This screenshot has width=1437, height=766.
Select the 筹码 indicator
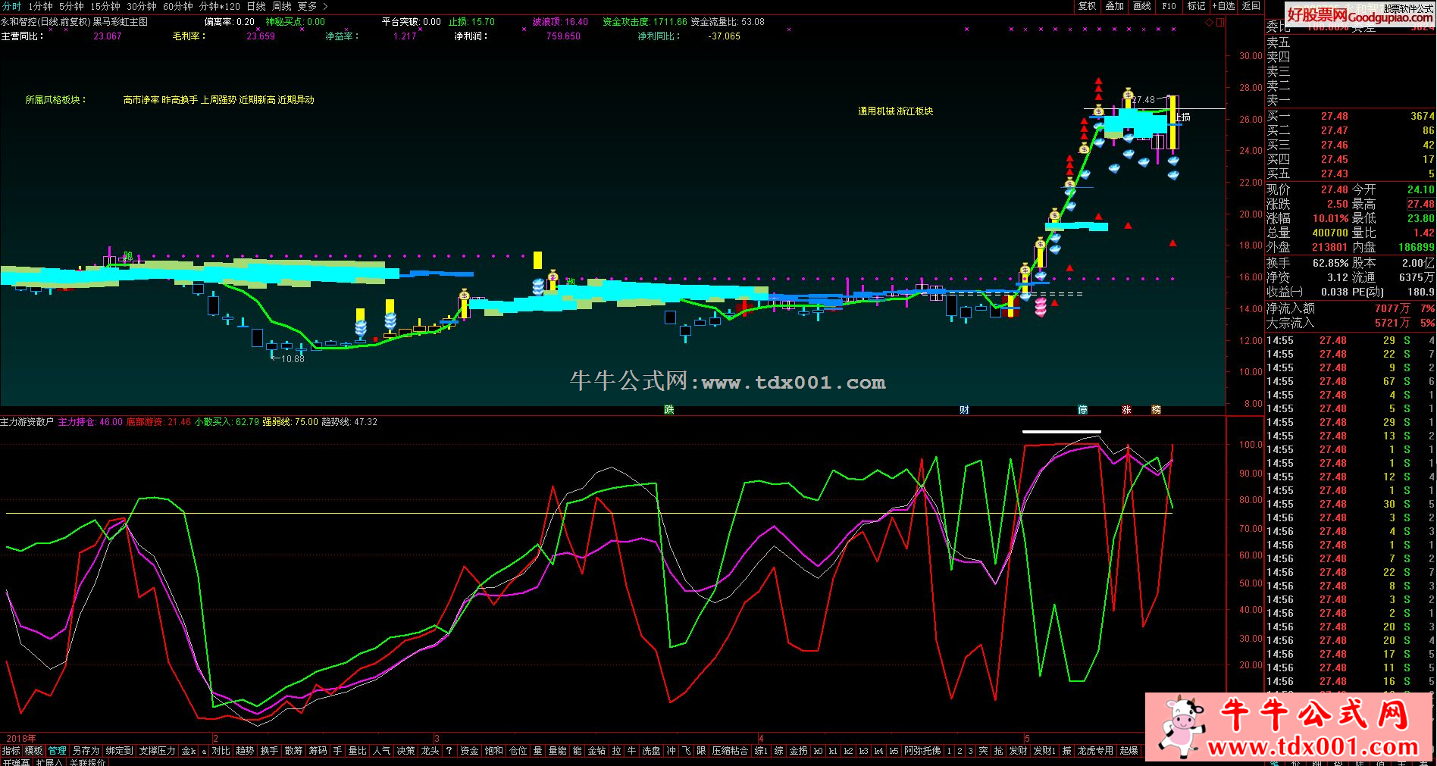(x=318, y=751)
